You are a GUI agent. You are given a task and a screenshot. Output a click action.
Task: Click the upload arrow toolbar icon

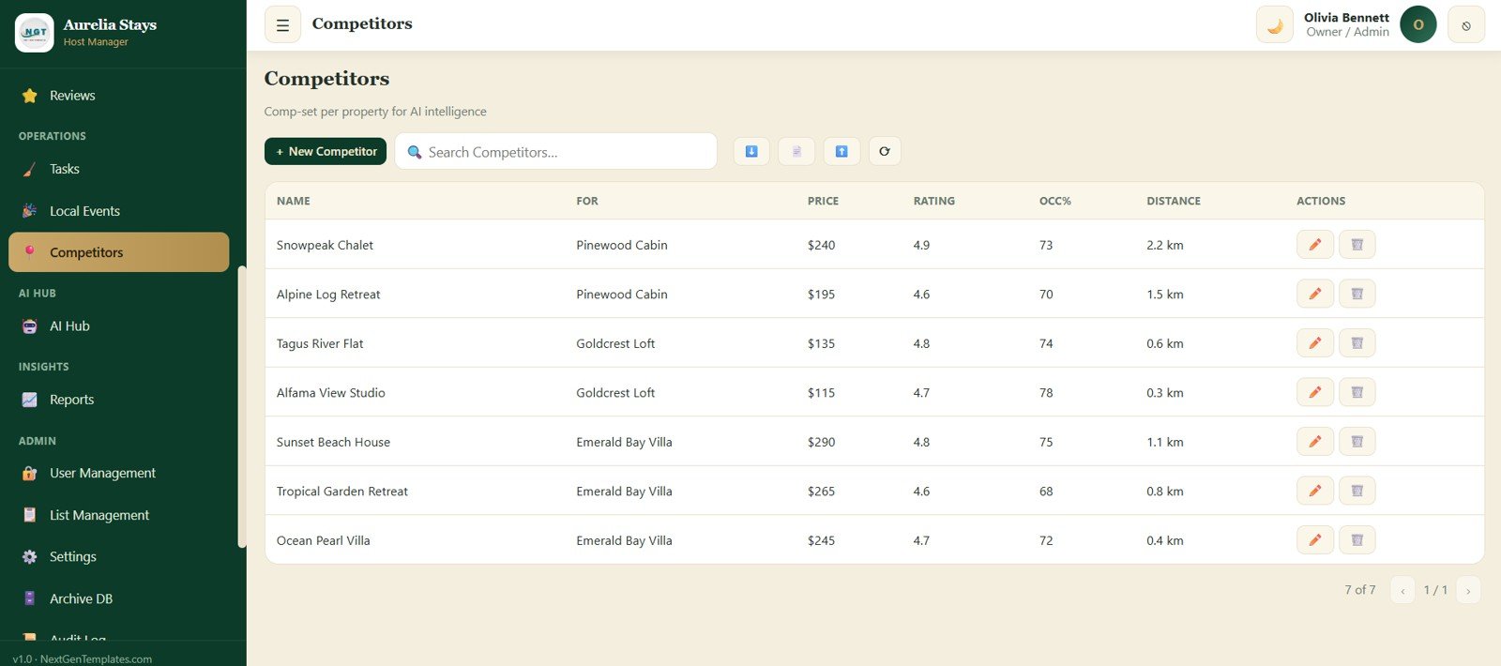(841, 151)
